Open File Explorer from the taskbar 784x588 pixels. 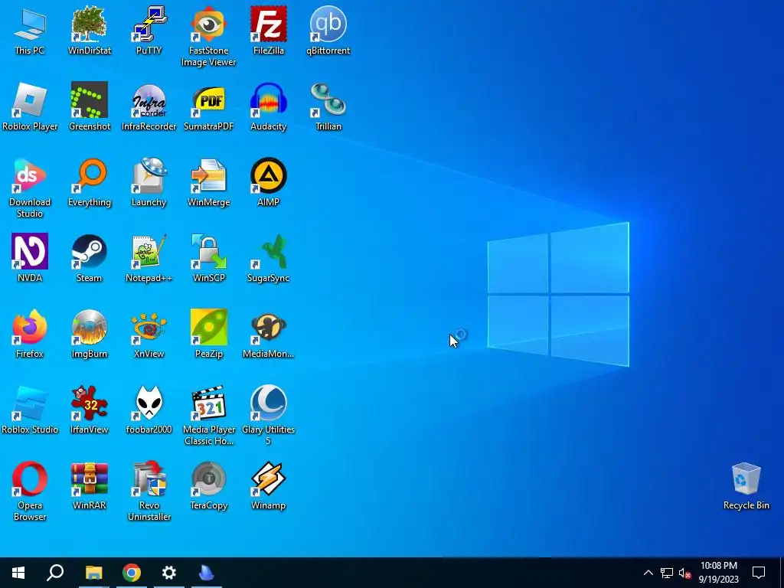tap(93, 573)
